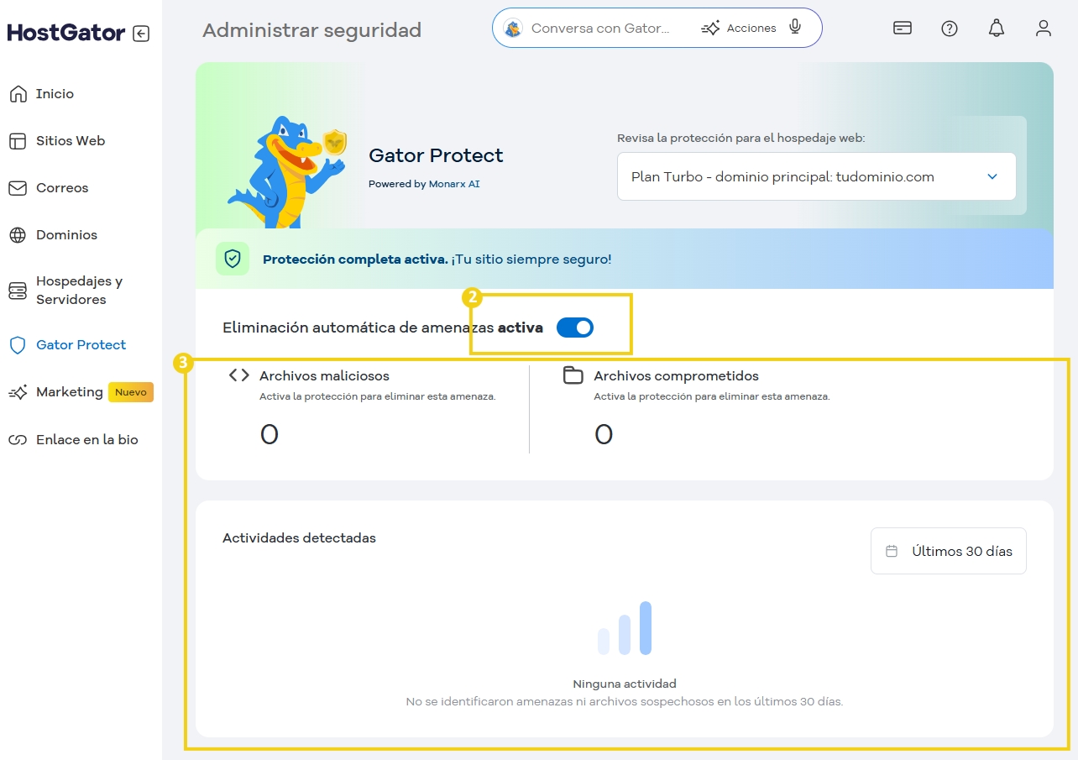1078x760 pixels.
Task: Navigate to Dominios in the sidebar
Action: [65, 235]
